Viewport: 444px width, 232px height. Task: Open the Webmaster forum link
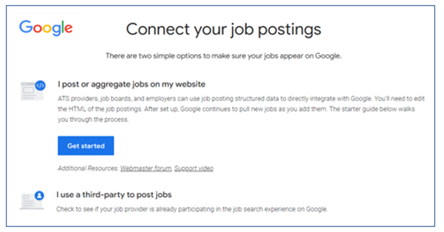[x=146, y=168]
